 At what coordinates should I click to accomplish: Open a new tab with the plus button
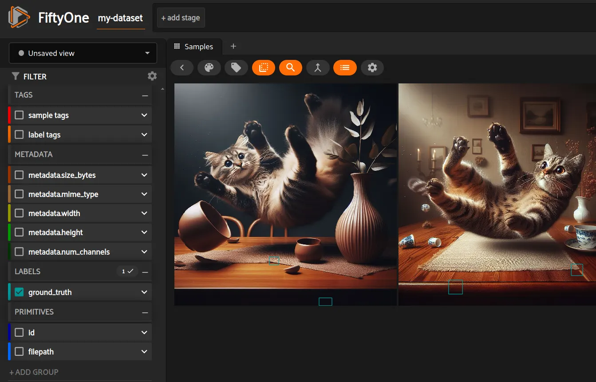click(x=233, y=46)
